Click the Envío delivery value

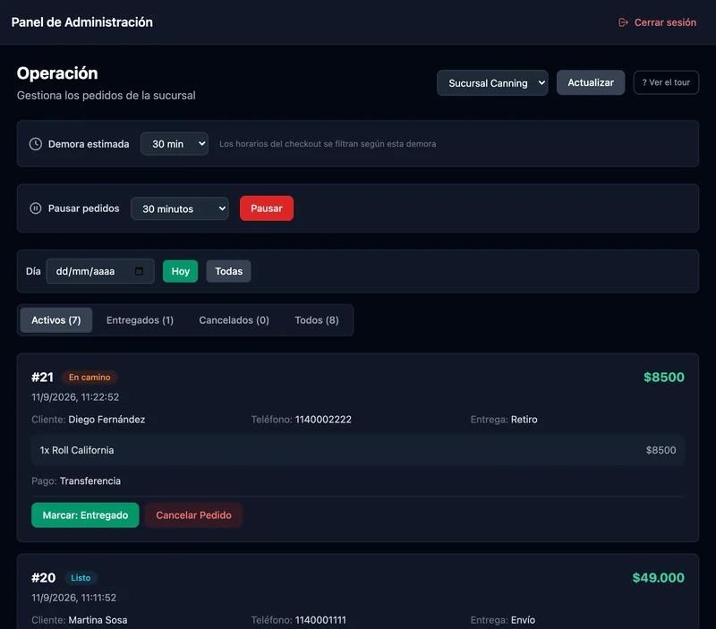point(523,620)
